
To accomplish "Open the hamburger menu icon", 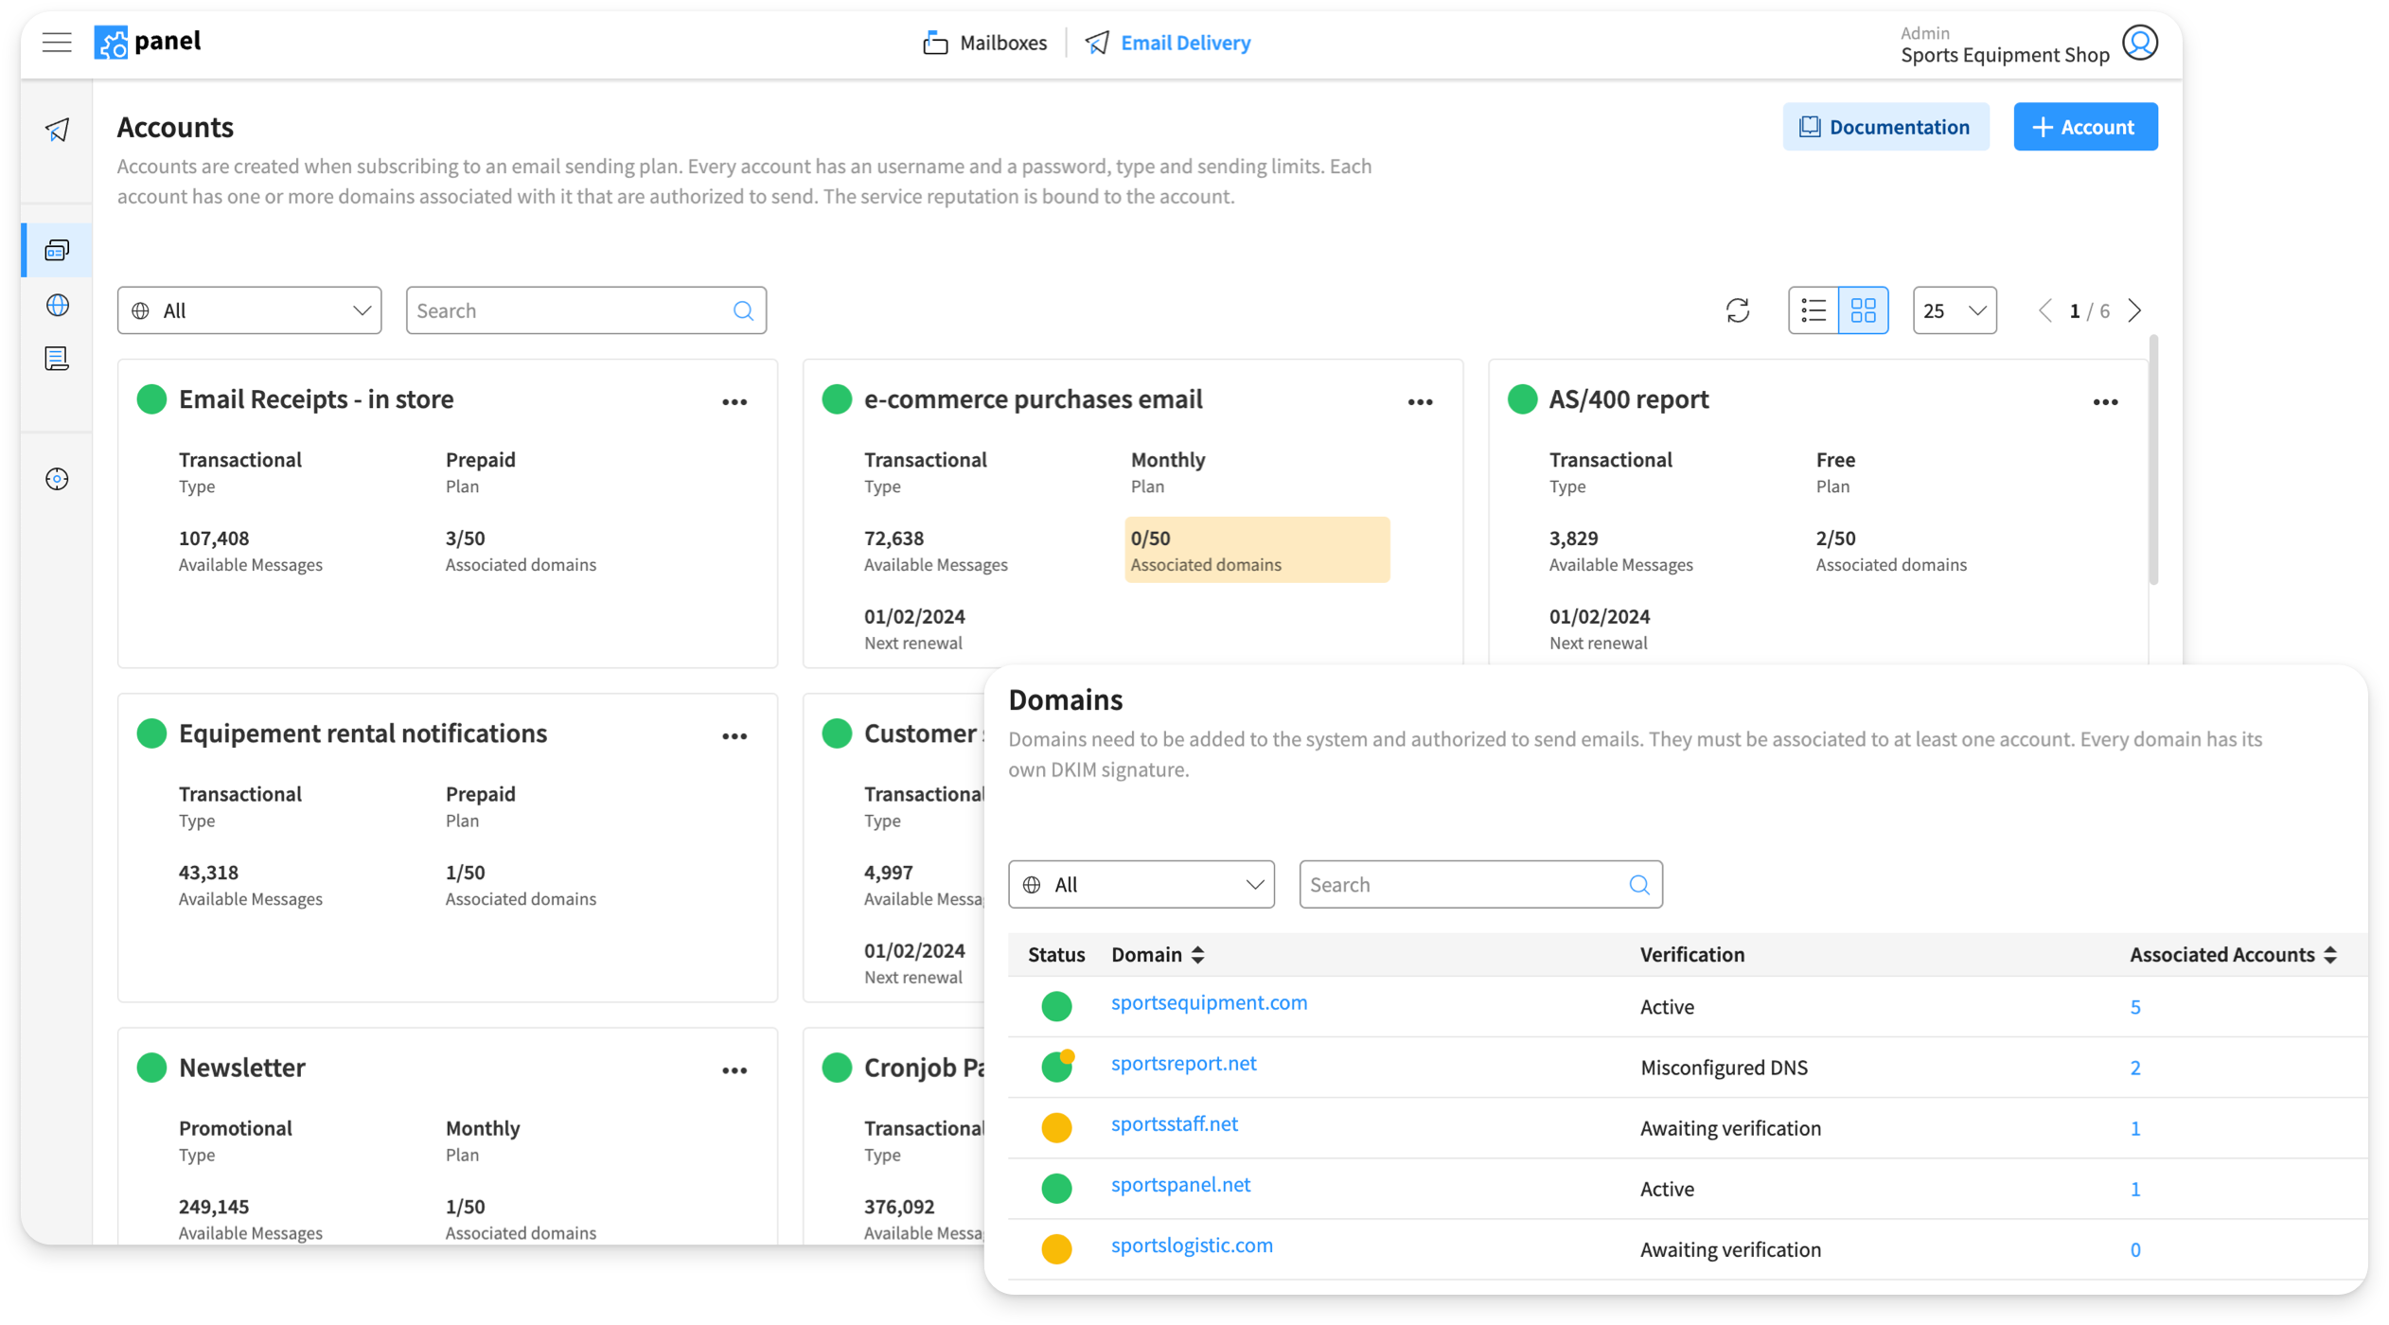I will [x=57, y=42].
